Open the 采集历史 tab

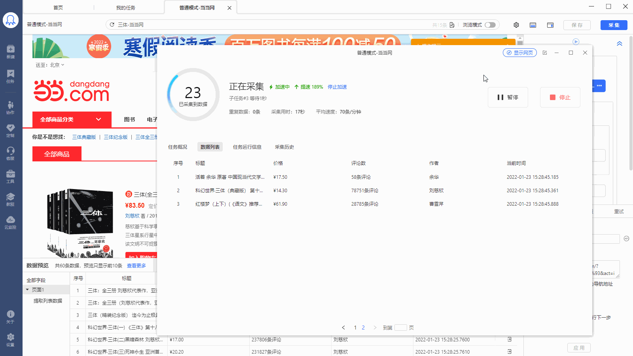(x=284, y=147)
